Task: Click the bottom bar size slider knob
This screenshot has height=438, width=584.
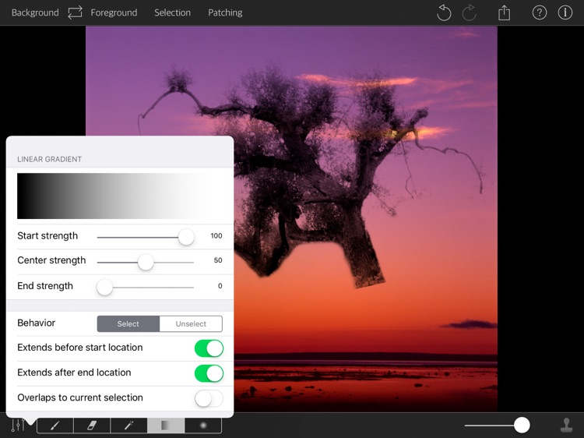Action: (522, 425)
